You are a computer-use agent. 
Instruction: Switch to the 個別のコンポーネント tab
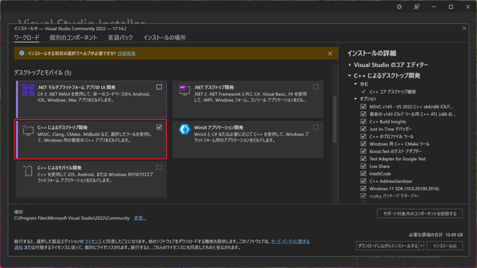(73, 38)
